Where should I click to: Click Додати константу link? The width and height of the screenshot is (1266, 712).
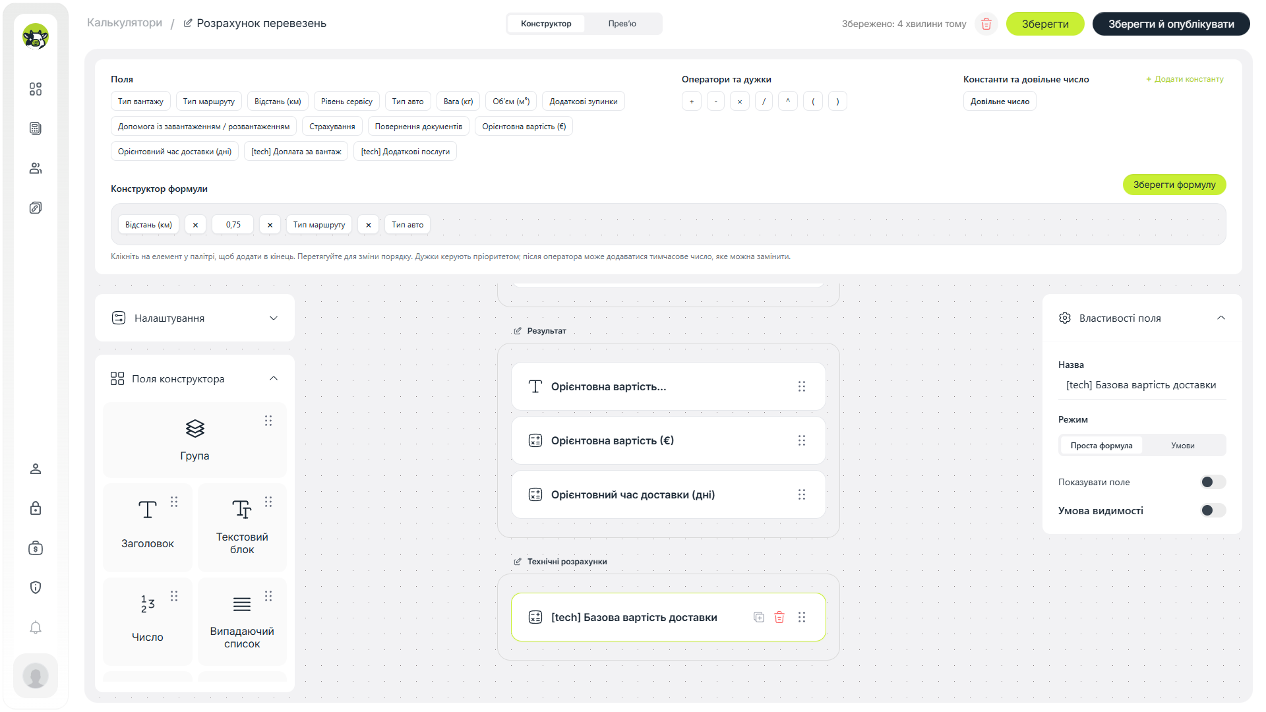point(1185,79)
